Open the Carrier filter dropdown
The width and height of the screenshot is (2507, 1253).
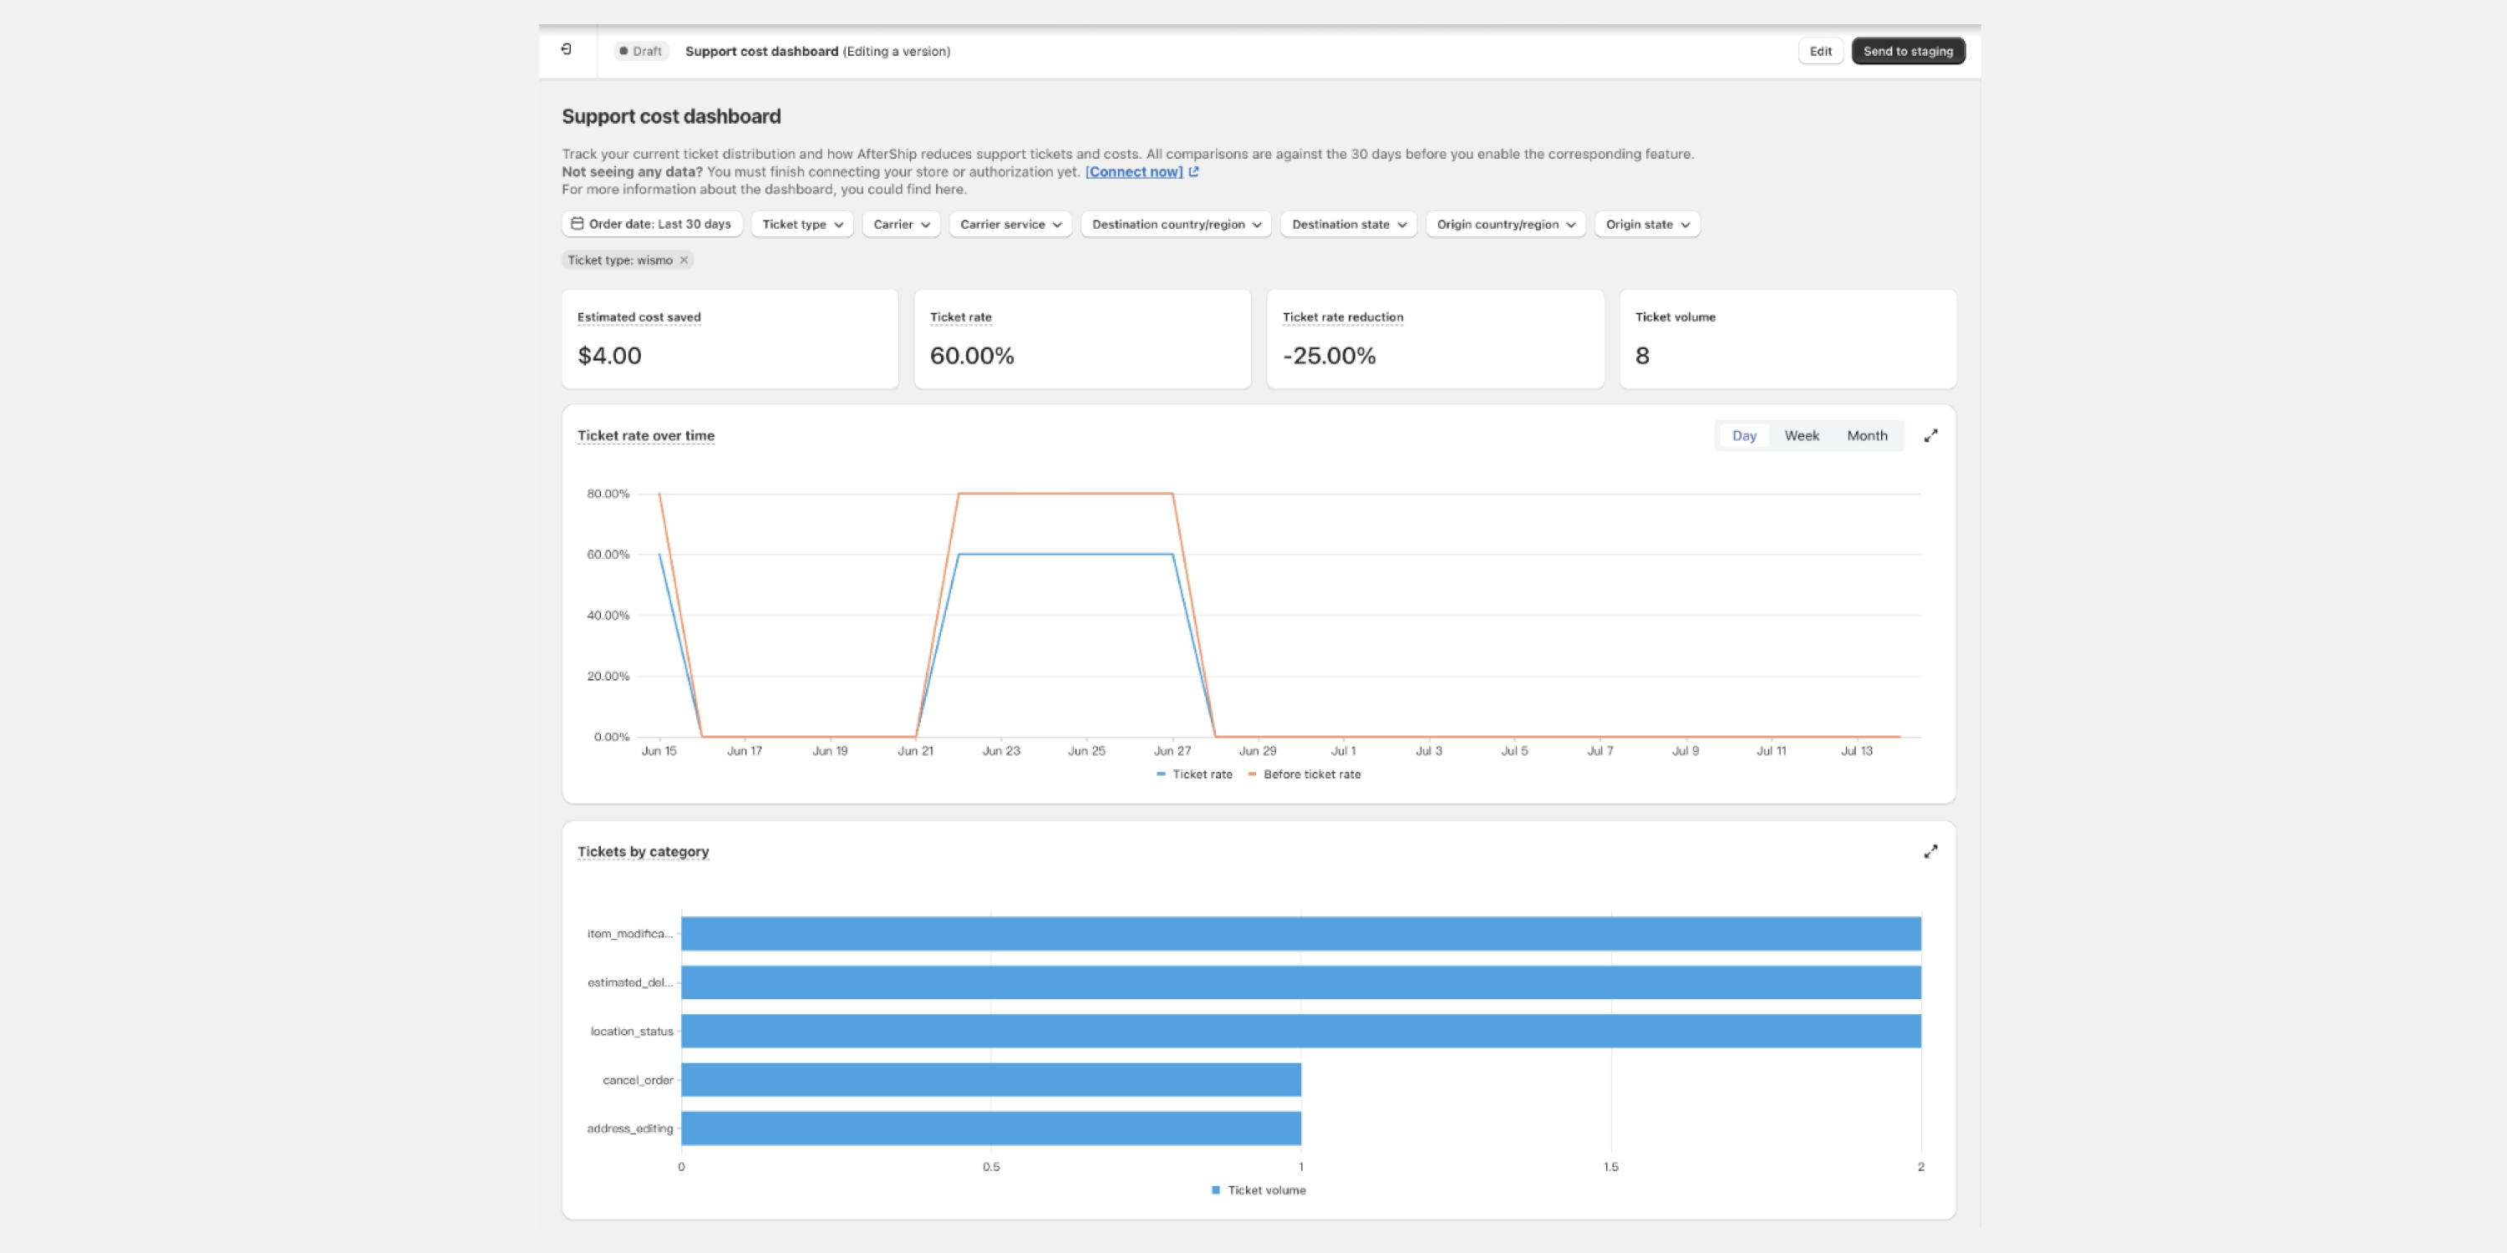[900, 224]
